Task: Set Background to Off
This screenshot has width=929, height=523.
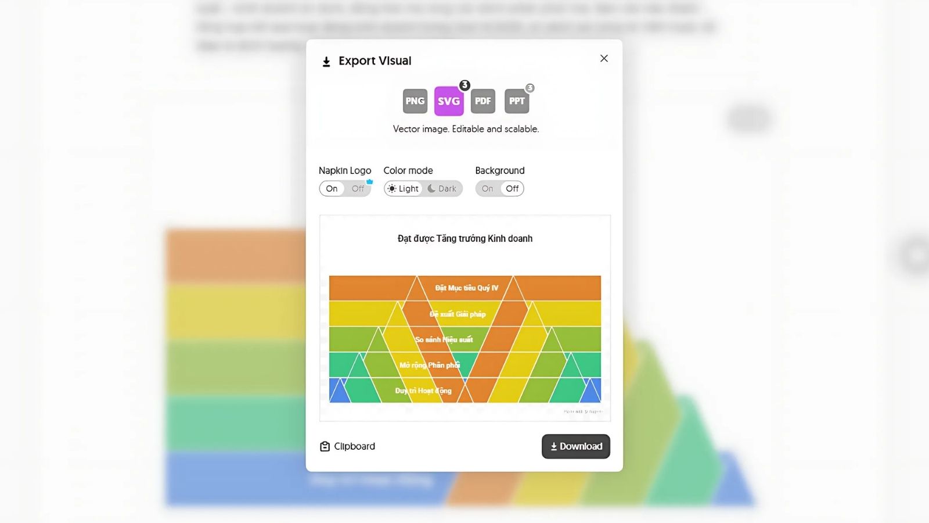Action: [512, 189]
